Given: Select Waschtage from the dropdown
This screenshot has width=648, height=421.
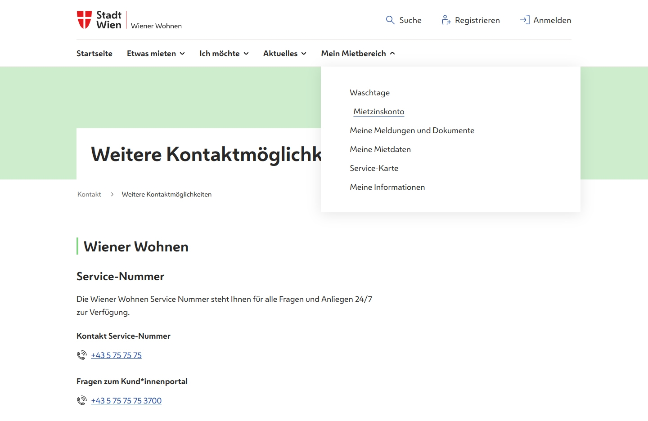Looking at the screenshot, I should tap(370, 93).
